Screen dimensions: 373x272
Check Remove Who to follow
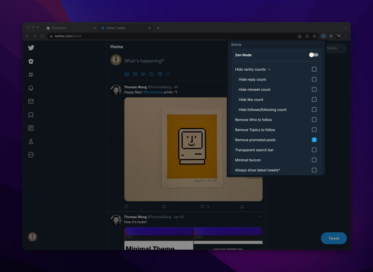click(314, 120)
